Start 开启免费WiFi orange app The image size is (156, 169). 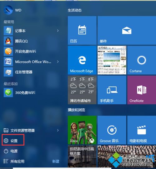(x=8, y=51)
